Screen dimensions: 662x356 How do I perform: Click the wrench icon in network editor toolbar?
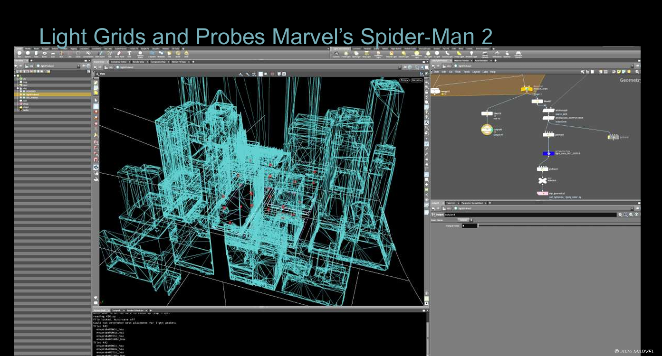click(583, 72)
